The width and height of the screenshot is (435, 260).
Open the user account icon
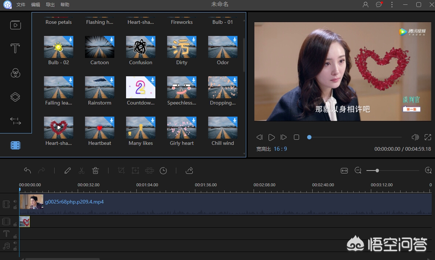click(x=366, y=4)
